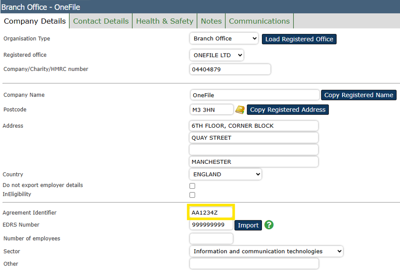Image resolution: width=400 pixels, height=270 pixels.
Task: Click into the Company Name field
Action: (255, 95)
